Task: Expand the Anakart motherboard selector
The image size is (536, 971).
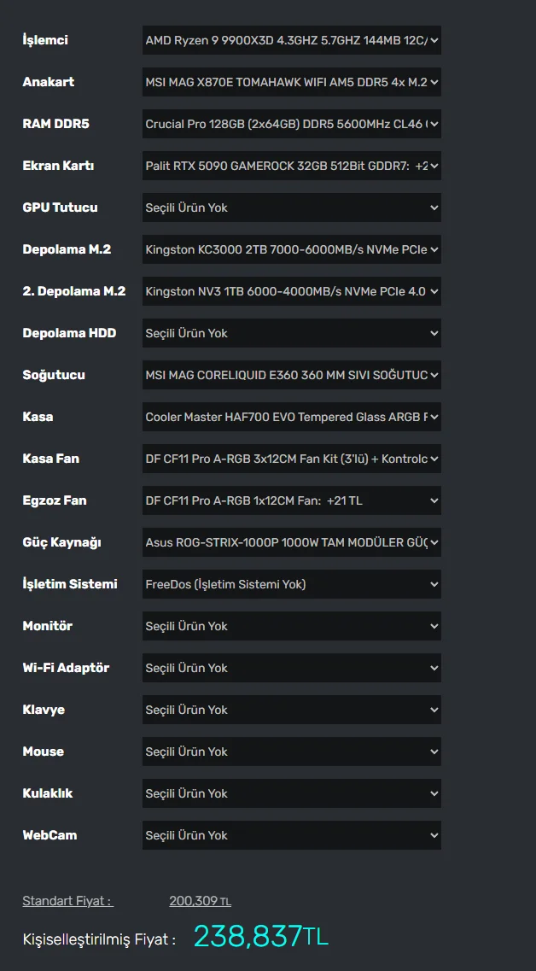Action: tap(291, 82)
